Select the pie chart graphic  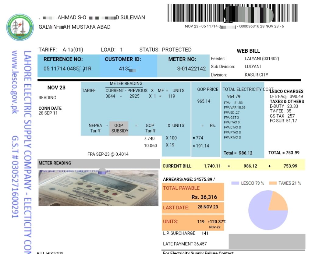click(268, 210)
